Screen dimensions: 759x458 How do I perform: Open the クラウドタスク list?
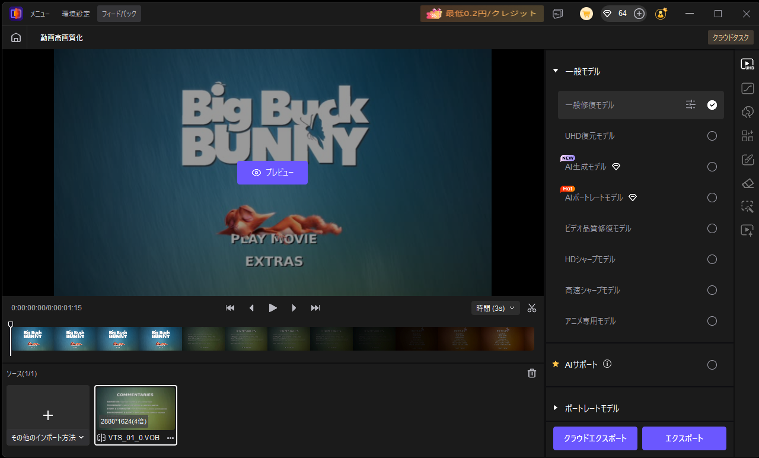pyautogui.click(x=731, y=37)
